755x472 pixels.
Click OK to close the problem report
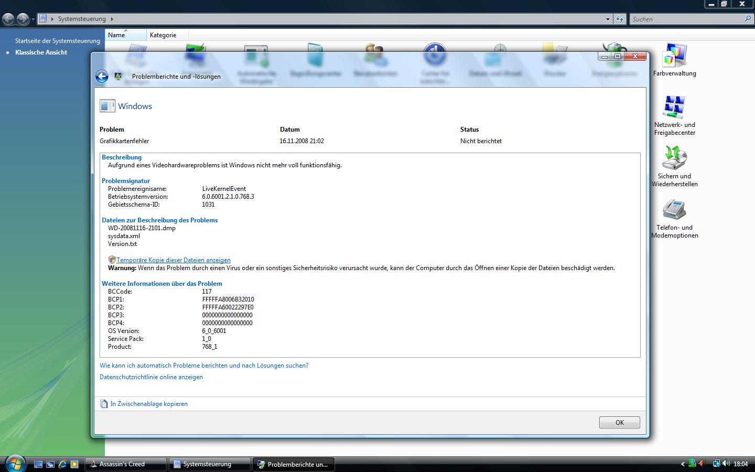(x=620, y=423)
